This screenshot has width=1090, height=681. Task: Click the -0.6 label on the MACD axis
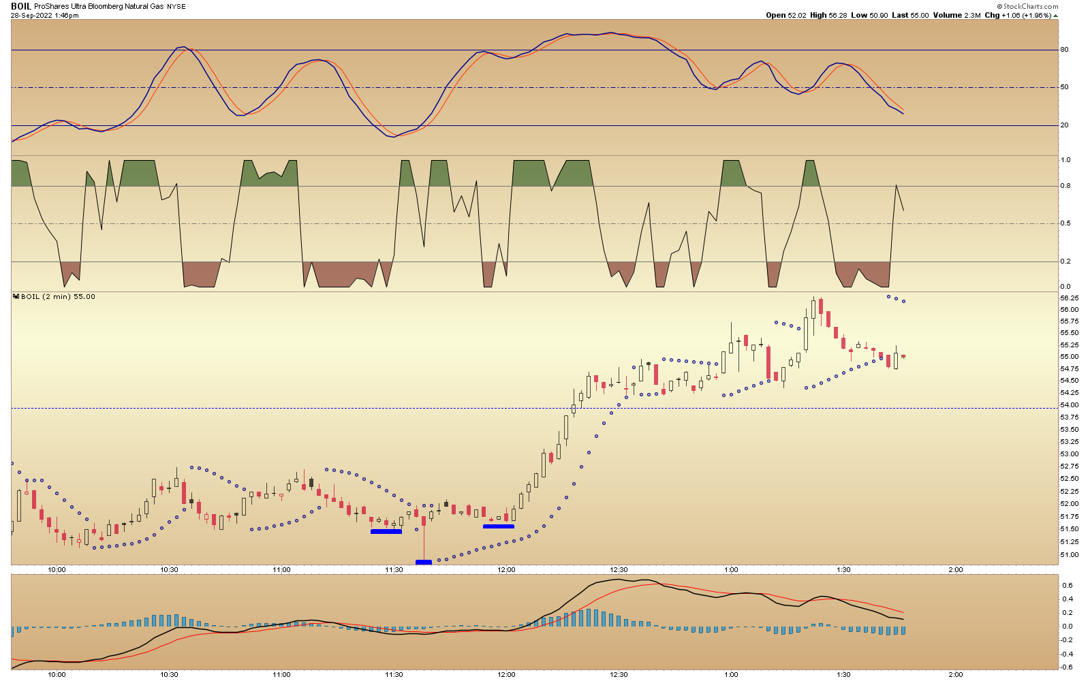(x=1067, y=667)
